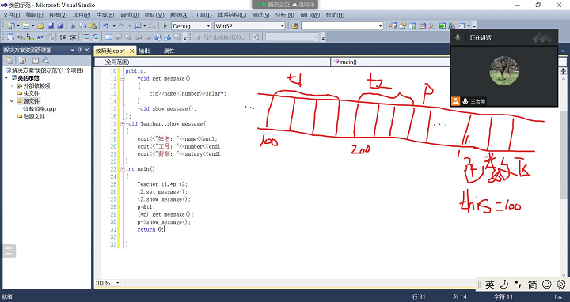The width and height of the screenshot is (570, 302).
Task: Switch to the 输出 tab
Action: point(144,51)
